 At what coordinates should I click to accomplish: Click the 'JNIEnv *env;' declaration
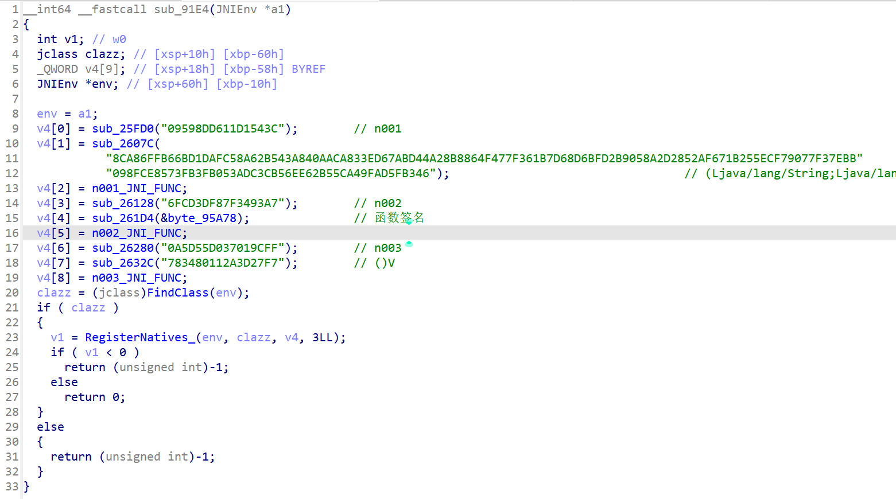pyautogui.click(x=78, y=84)
